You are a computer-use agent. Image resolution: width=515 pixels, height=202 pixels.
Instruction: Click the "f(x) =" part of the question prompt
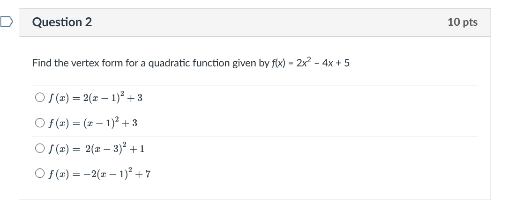tap(283, 63)
